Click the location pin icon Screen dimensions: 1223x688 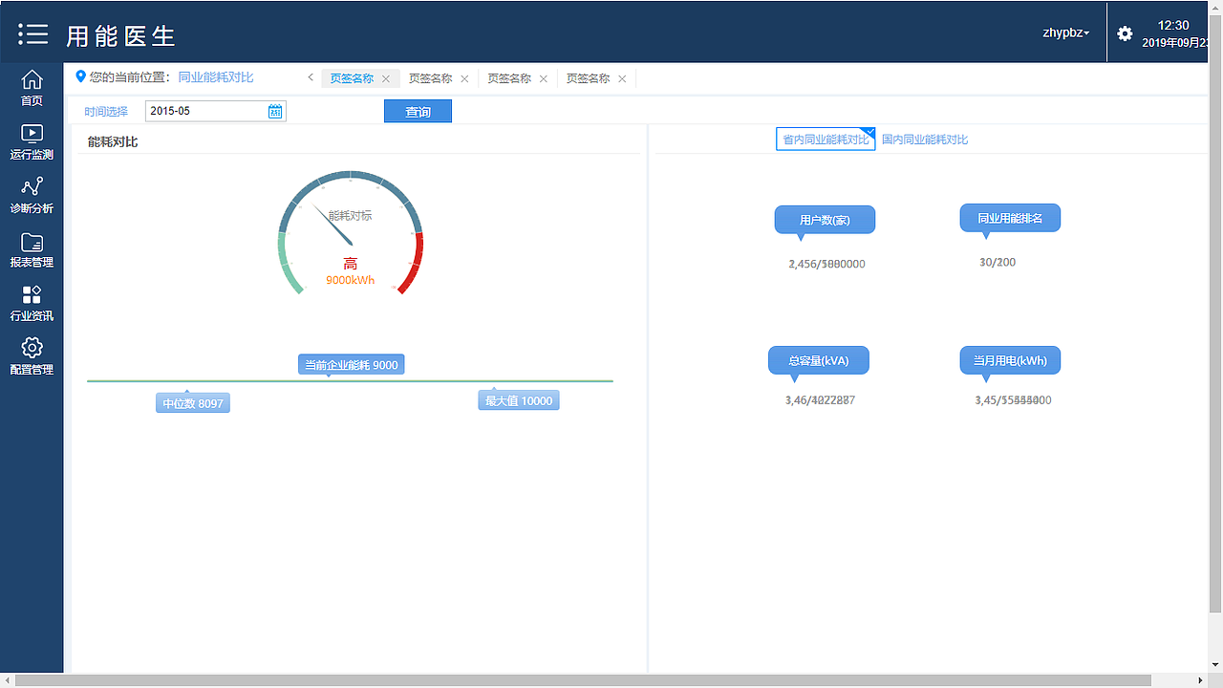[x=80, y=76]
